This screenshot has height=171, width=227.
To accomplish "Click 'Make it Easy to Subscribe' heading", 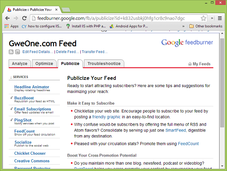I will tap(91, 103).
